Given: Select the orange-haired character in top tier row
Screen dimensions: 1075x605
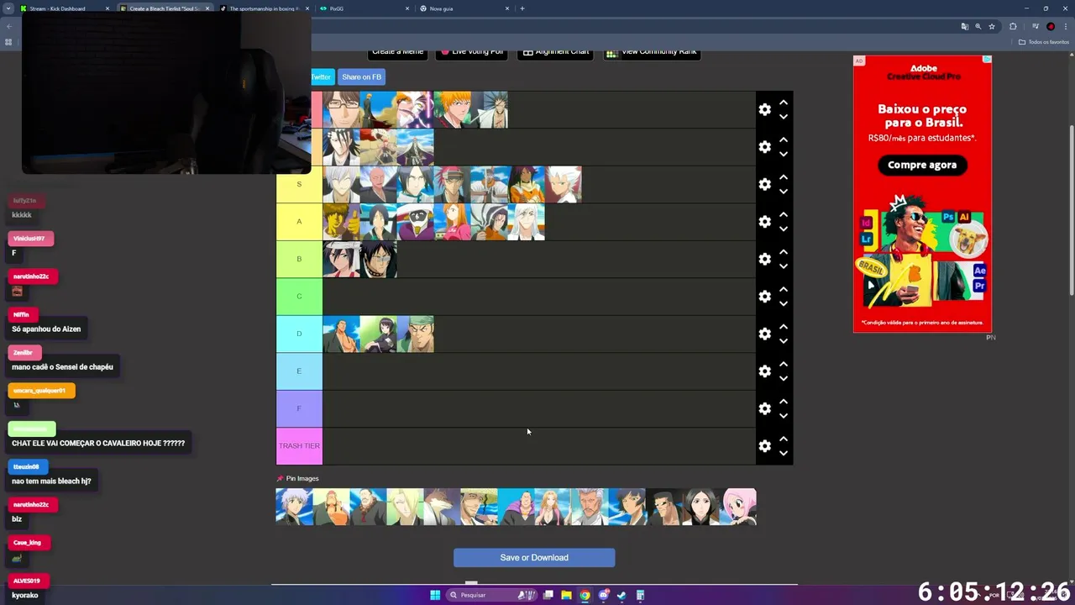Looking at the screenshot, I should (452, 110).
